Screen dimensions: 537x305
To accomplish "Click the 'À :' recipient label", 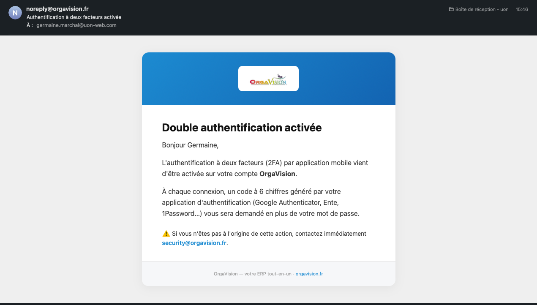I will click(x=30, y=25).
